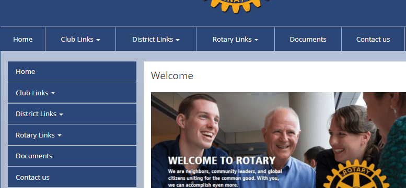
Task: Click the 'WELCOME TO ROTARY' banner headline
Action: click(x=222, y=160)
